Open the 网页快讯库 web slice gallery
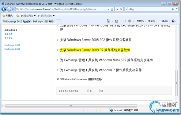 46,16
